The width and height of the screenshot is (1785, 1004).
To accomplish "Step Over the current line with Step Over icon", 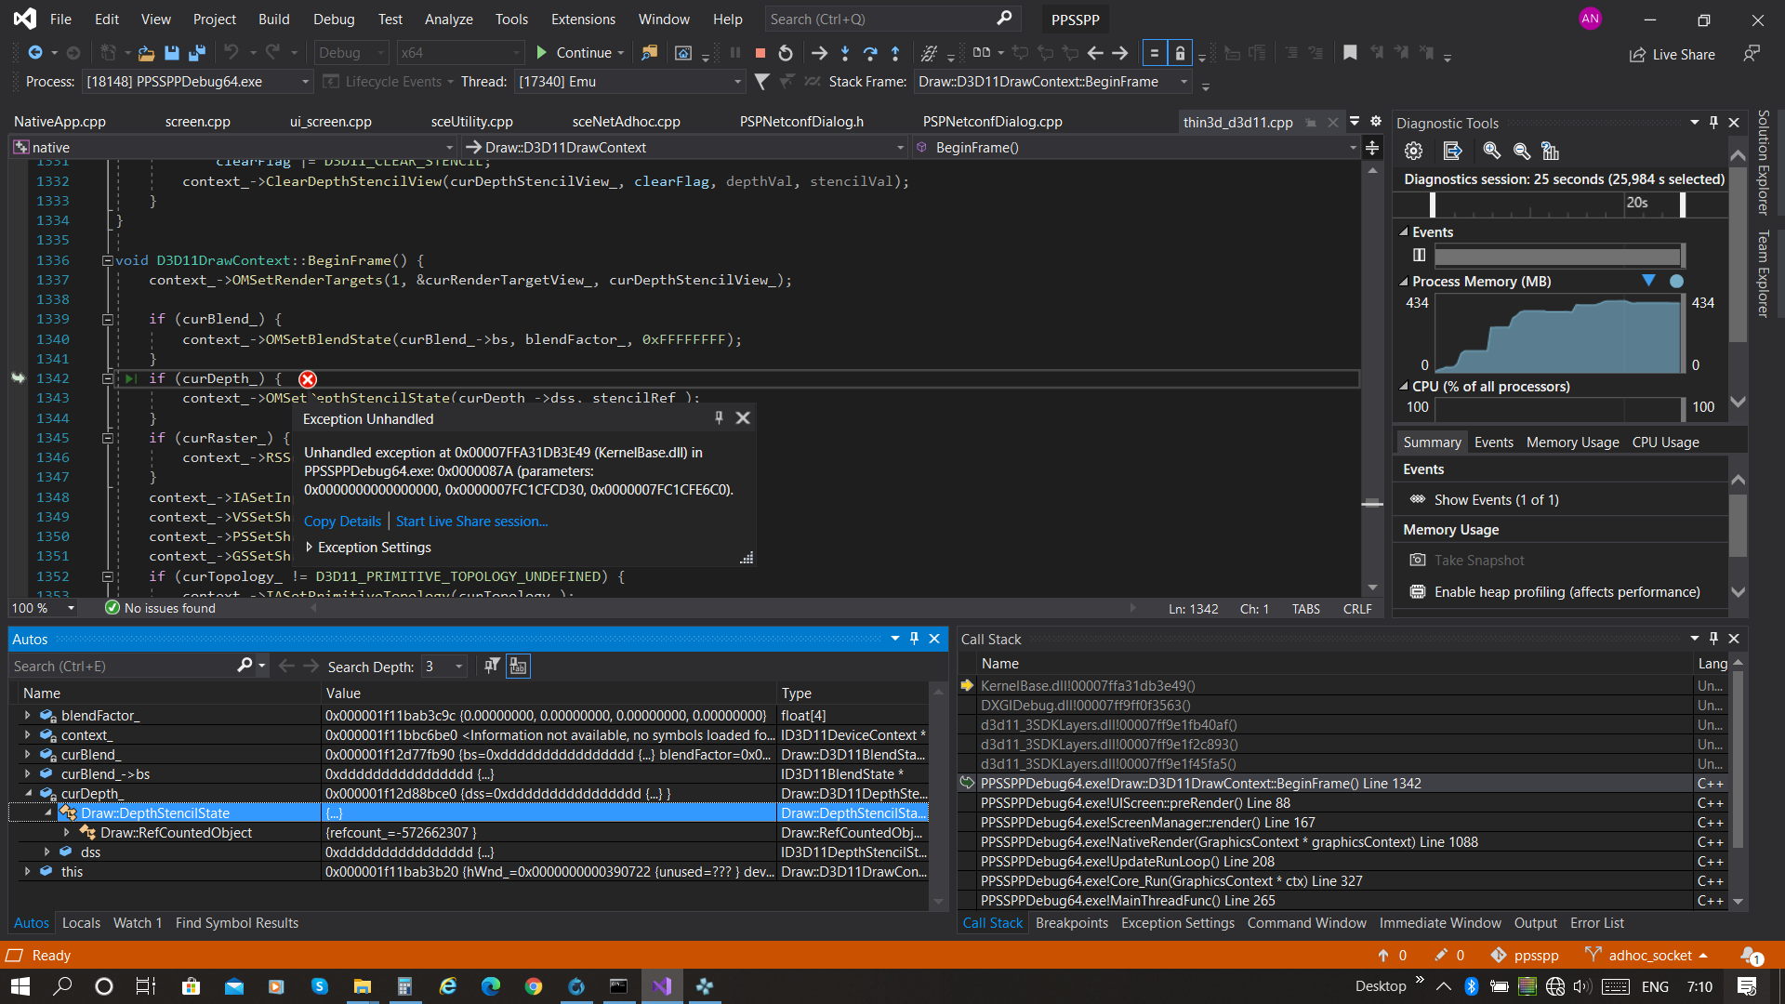I will (871, 53).
